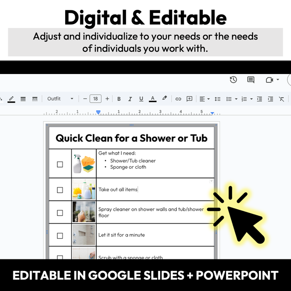Click the highlight color pen icon
The height and width of the screenshot is (291, 291).
coord(165,99)
